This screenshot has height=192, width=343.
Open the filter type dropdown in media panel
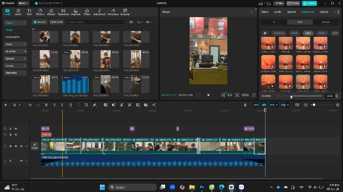(x=149, y=22)
